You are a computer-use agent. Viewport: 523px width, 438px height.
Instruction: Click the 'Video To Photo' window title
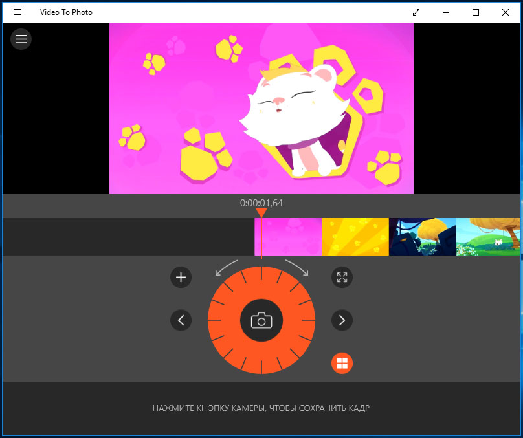tap(66, 12)
